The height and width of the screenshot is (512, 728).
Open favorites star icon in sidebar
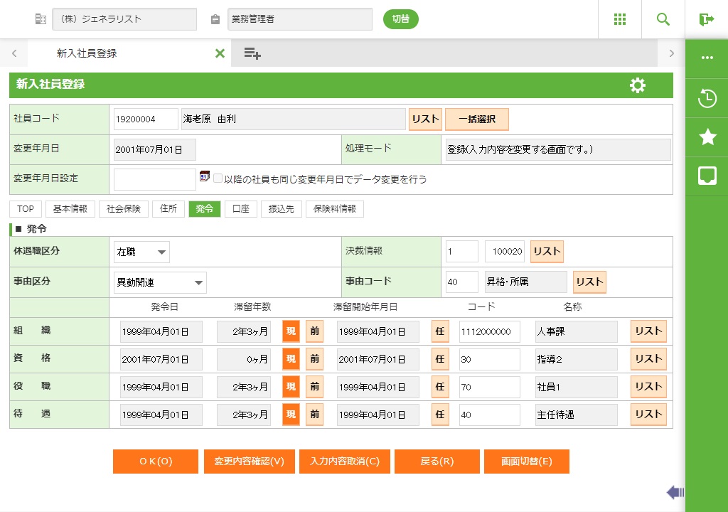(x=707, y=137)
